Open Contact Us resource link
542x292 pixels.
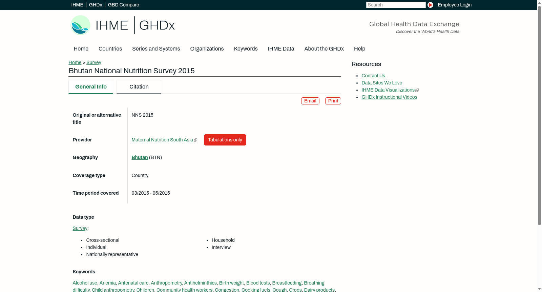coord(373,76)
